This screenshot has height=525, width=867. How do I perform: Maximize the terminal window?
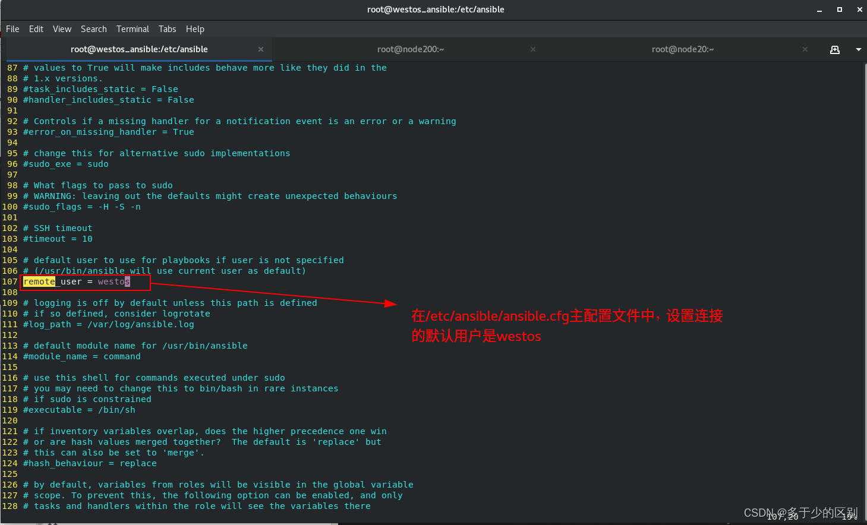pos(840,10)
